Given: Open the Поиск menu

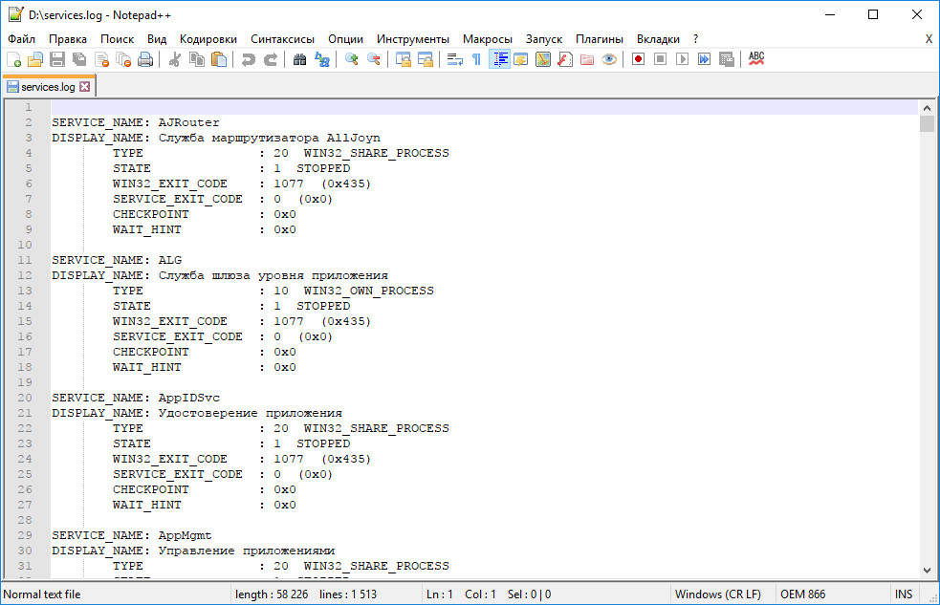Looking at the screenshot, I should 117,39.
